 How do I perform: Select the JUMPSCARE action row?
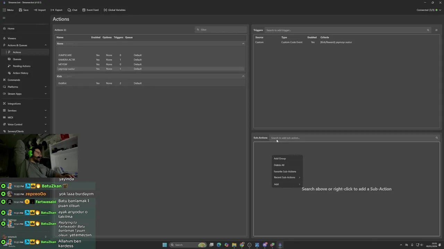coord(150,55)
